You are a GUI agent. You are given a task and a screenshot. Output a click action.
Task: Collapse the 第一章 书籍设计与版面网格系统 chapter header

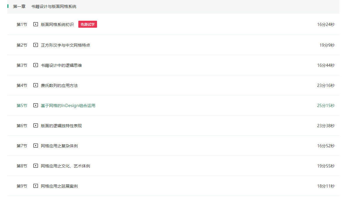click(x=45, y=6)
